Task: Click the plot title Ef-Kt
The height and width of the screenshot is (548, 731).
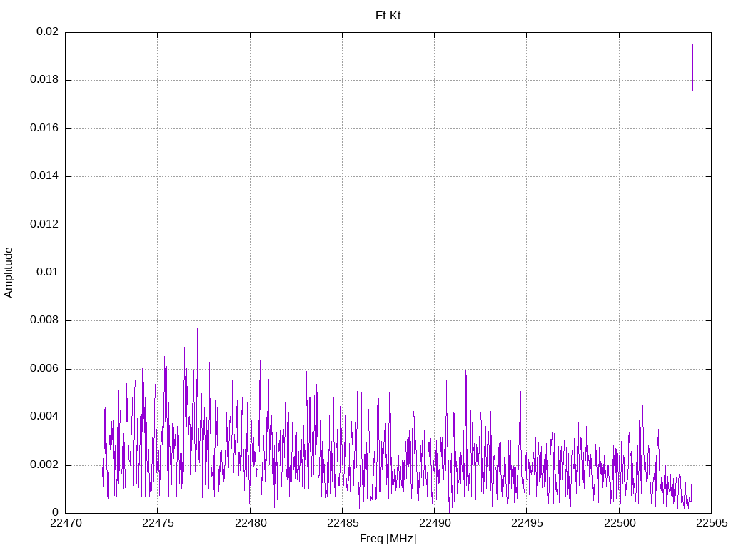Action: (x=388, y=15)
